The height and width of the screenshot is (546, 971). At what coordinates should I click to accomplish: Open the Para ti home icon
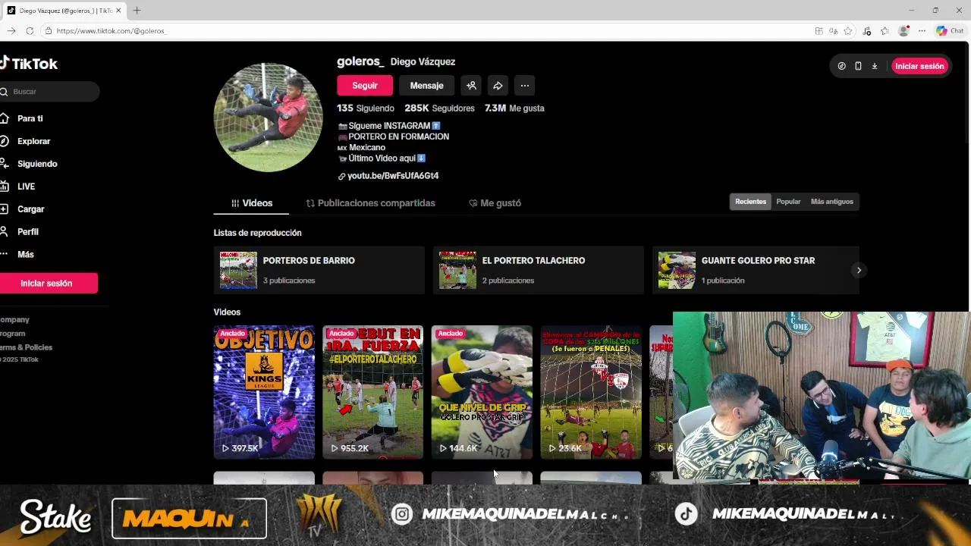4,118
